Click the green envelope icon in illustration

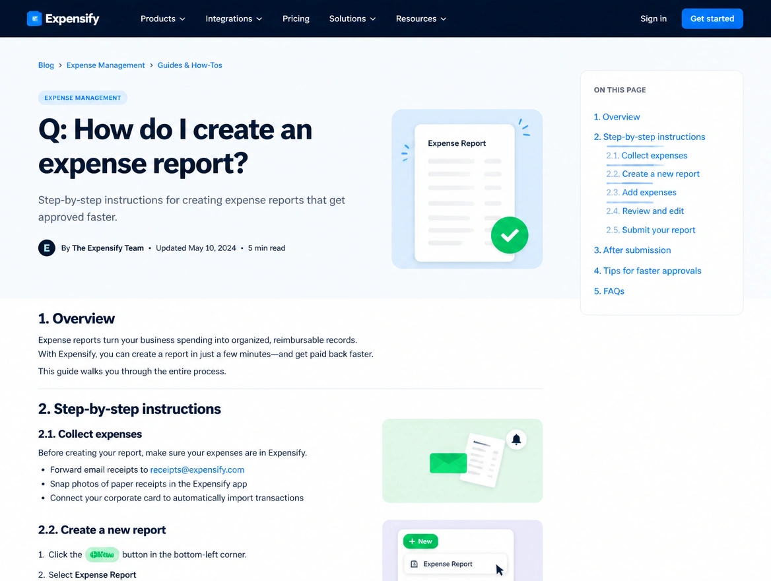(x=448, y=463)
